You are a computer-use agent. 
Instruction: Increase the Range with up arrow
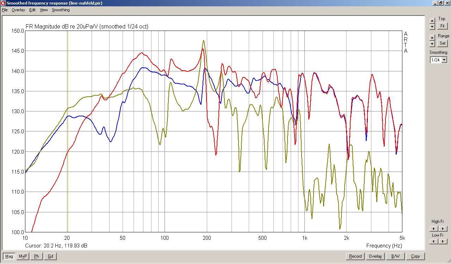pyautogui.click(x=432, y=38)
